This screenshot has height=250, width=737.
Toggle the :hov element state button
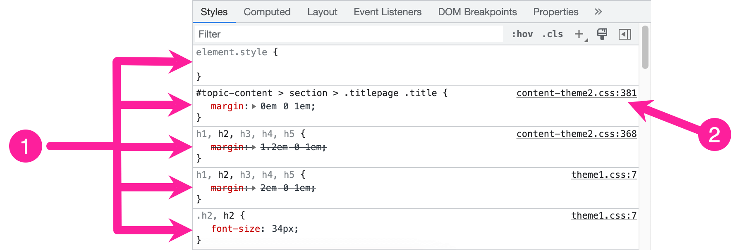(x=522, y=34)
